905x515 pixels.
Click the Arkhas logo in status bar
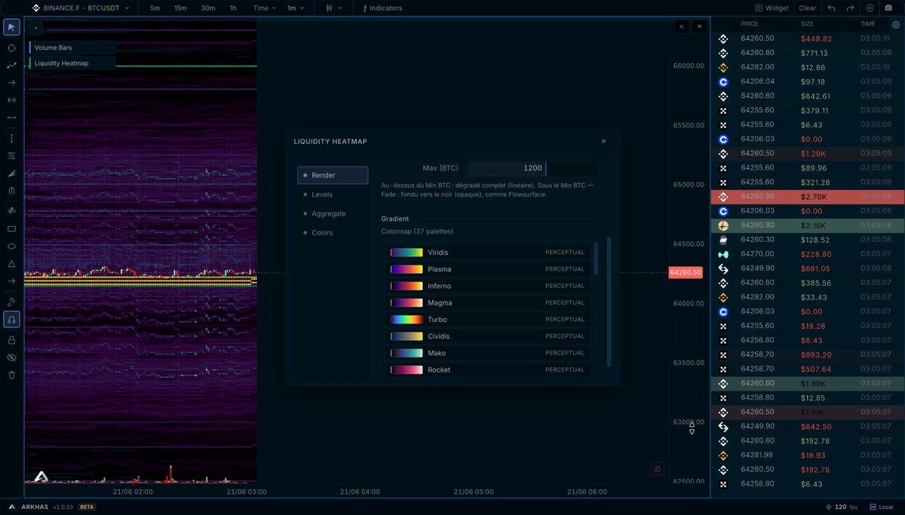12,507
